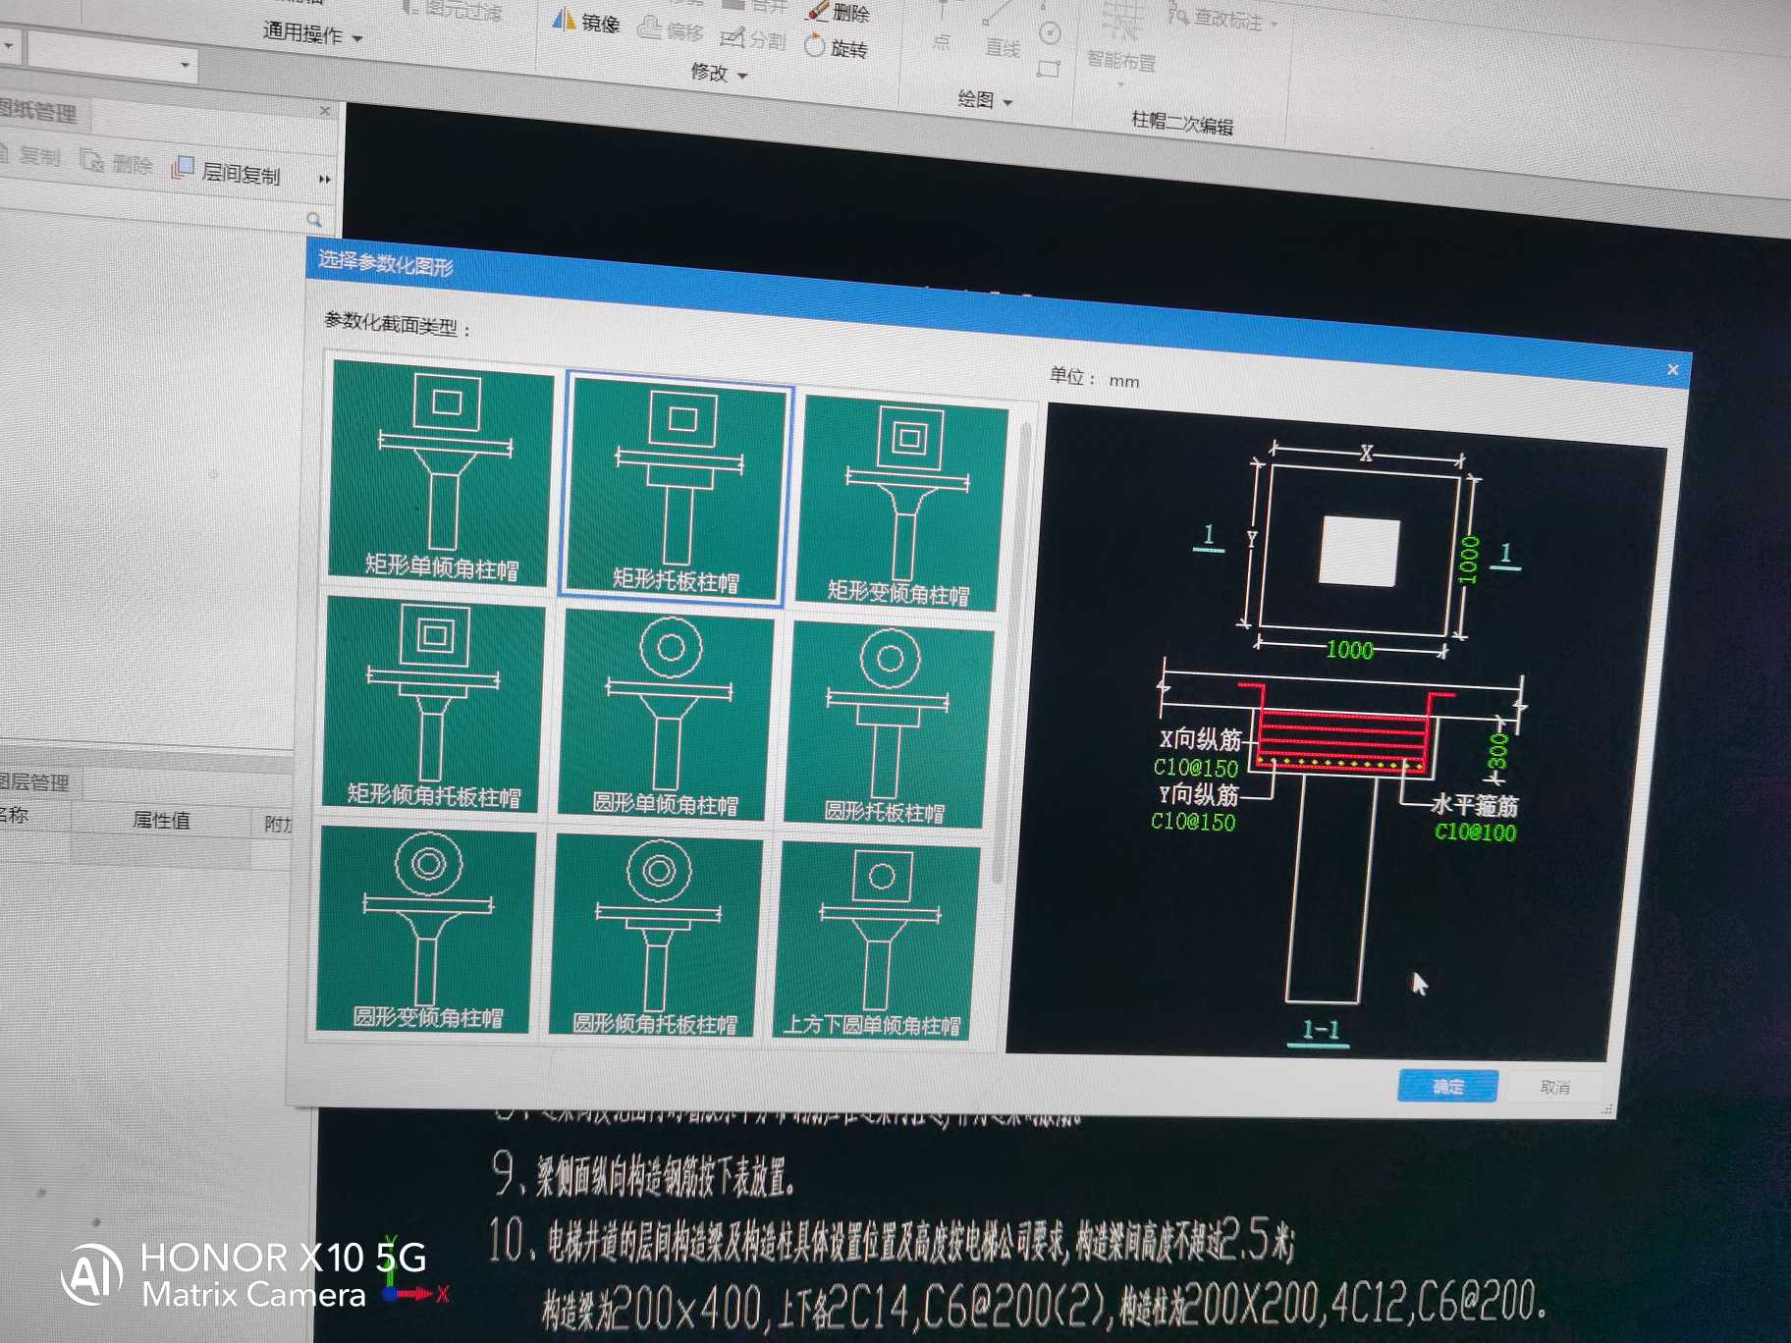Select the 圆形倾角托板柱帽 thumbnail

coord(655,935)
